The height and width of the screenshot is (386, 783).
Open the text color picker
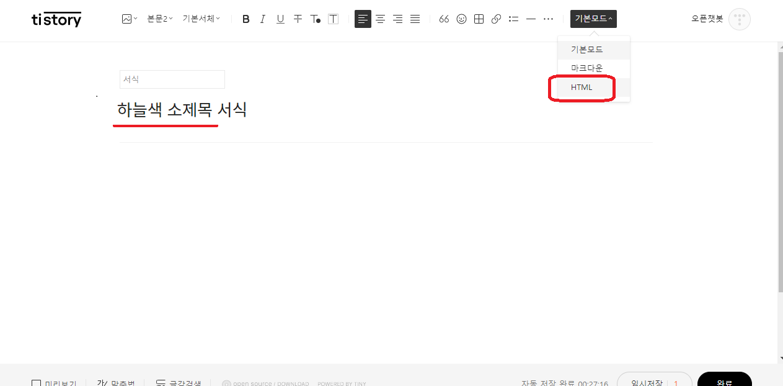point(315,19)
